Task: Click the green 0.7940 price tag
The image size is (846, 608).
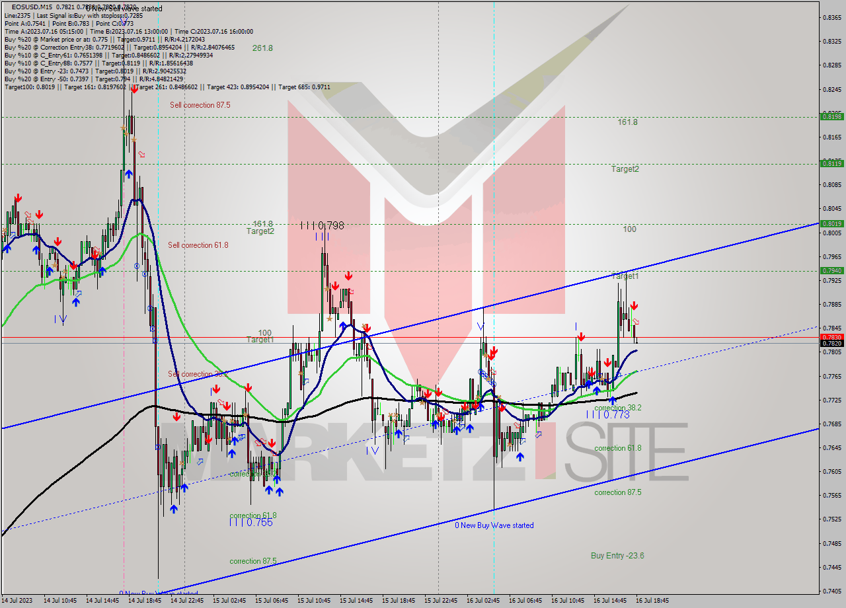Action: pyautogui.click(x=831, y=270)
